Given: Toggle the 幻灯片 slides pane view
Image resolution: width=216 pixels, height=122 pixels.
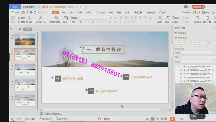Looking at the screenshot, I should [28, 29].
